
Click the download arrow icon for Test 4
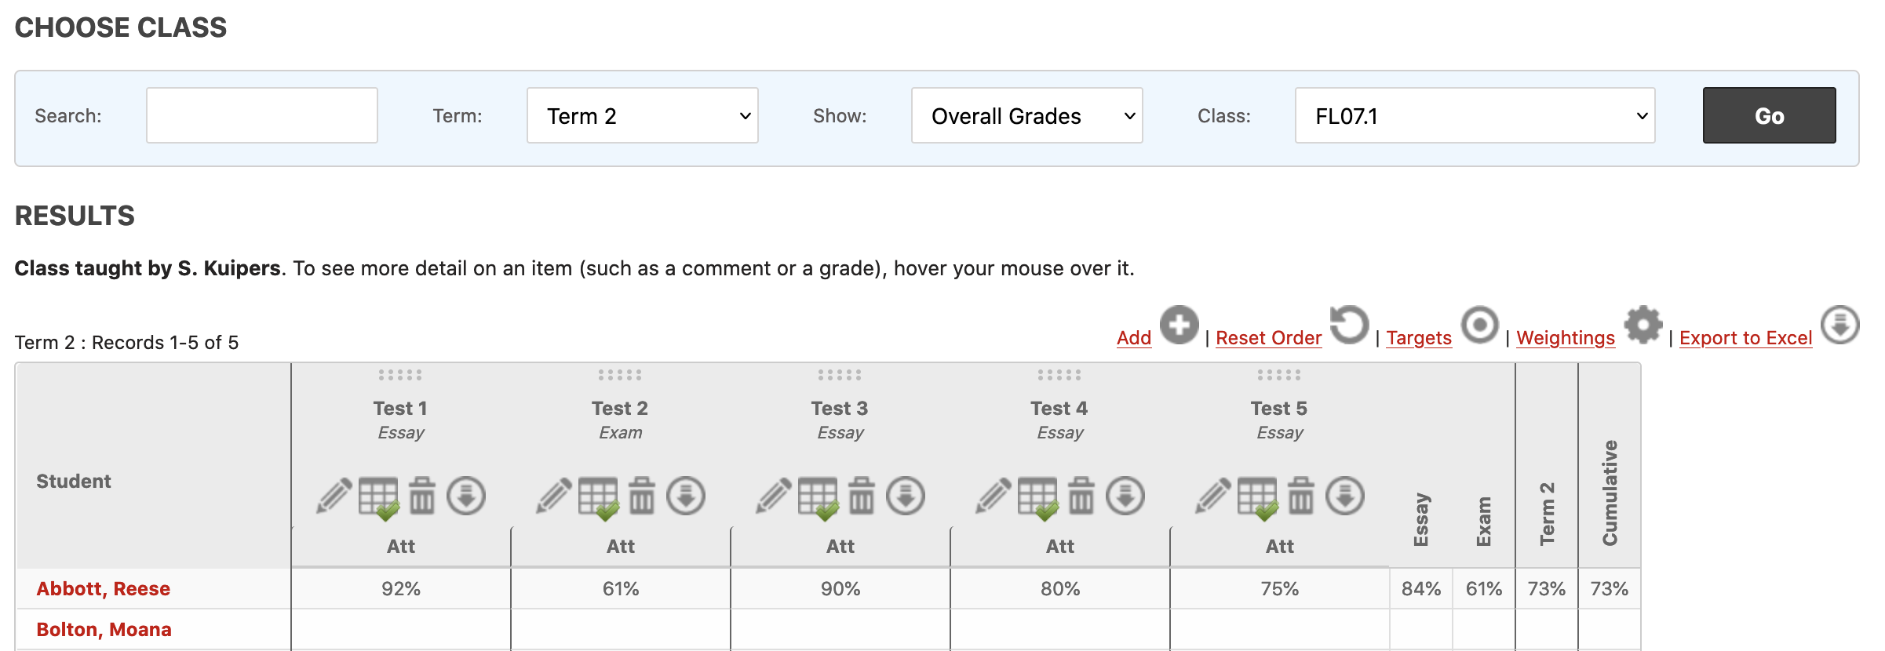(x=1125, y=496)
